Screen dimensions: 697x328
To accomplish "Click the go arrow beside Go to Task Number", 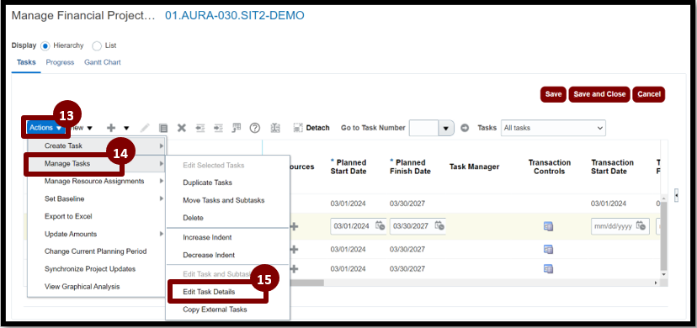I will (x=465, y=128).
